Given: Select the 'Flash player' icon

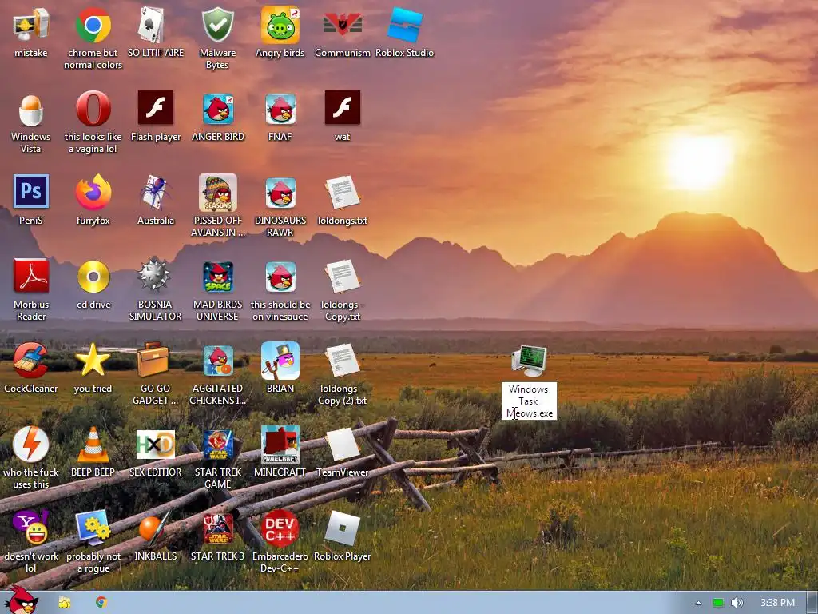Looking at the screenshot, I should (x=156, y=108).
